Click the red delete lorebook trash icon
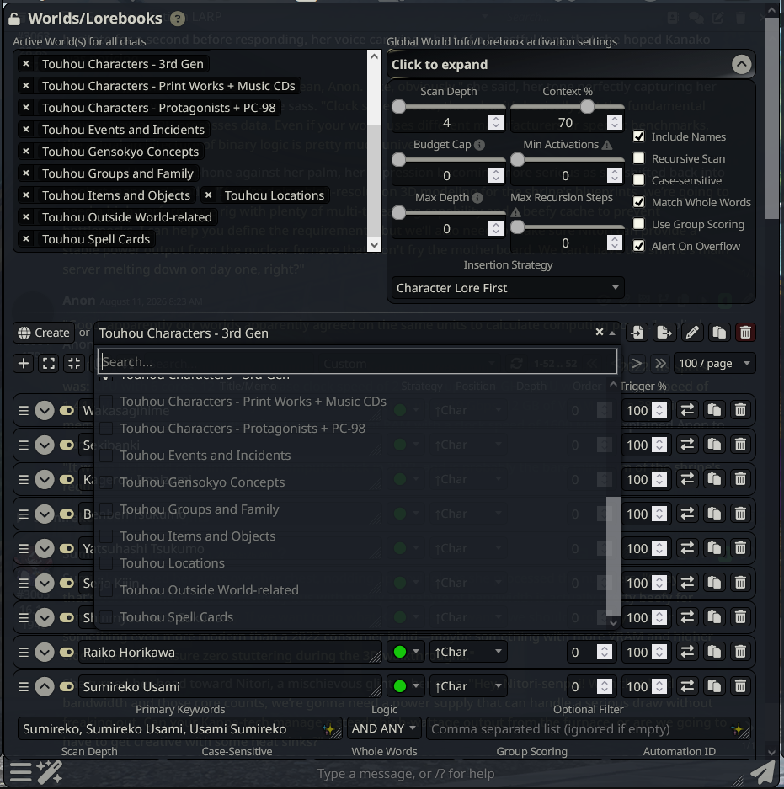Viewport: 784px width, 789px height. click(x=745, y=333)
